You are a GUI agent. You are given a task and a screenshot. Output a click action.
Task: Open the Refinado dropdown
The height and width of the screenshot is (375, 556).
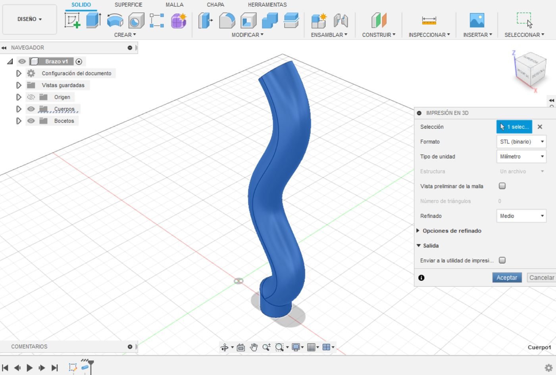pyautogui.click(x=521, y=216)
